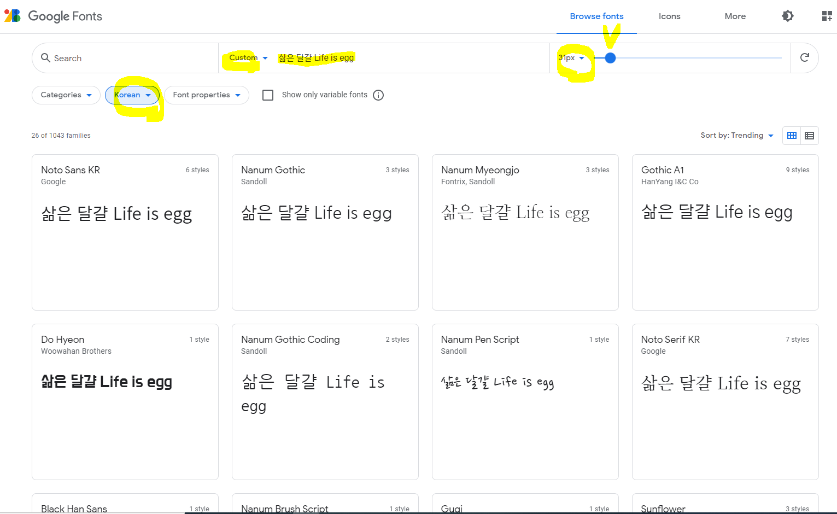Screen dimensions: 837x514
Task: Click the search magnifier icon
Action: click(45, 57)
